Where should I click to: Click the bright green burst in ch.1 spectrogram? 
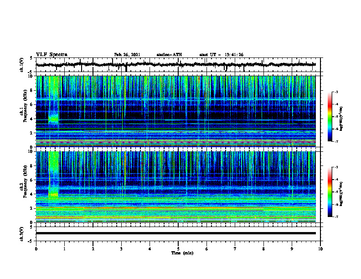pos(54,119)
